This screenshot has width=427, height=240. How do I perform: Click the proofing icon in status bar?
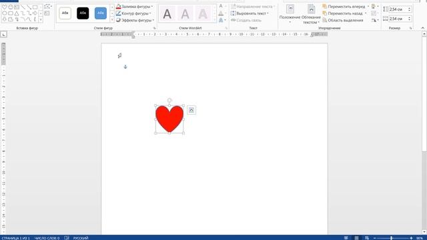[67, 238]
